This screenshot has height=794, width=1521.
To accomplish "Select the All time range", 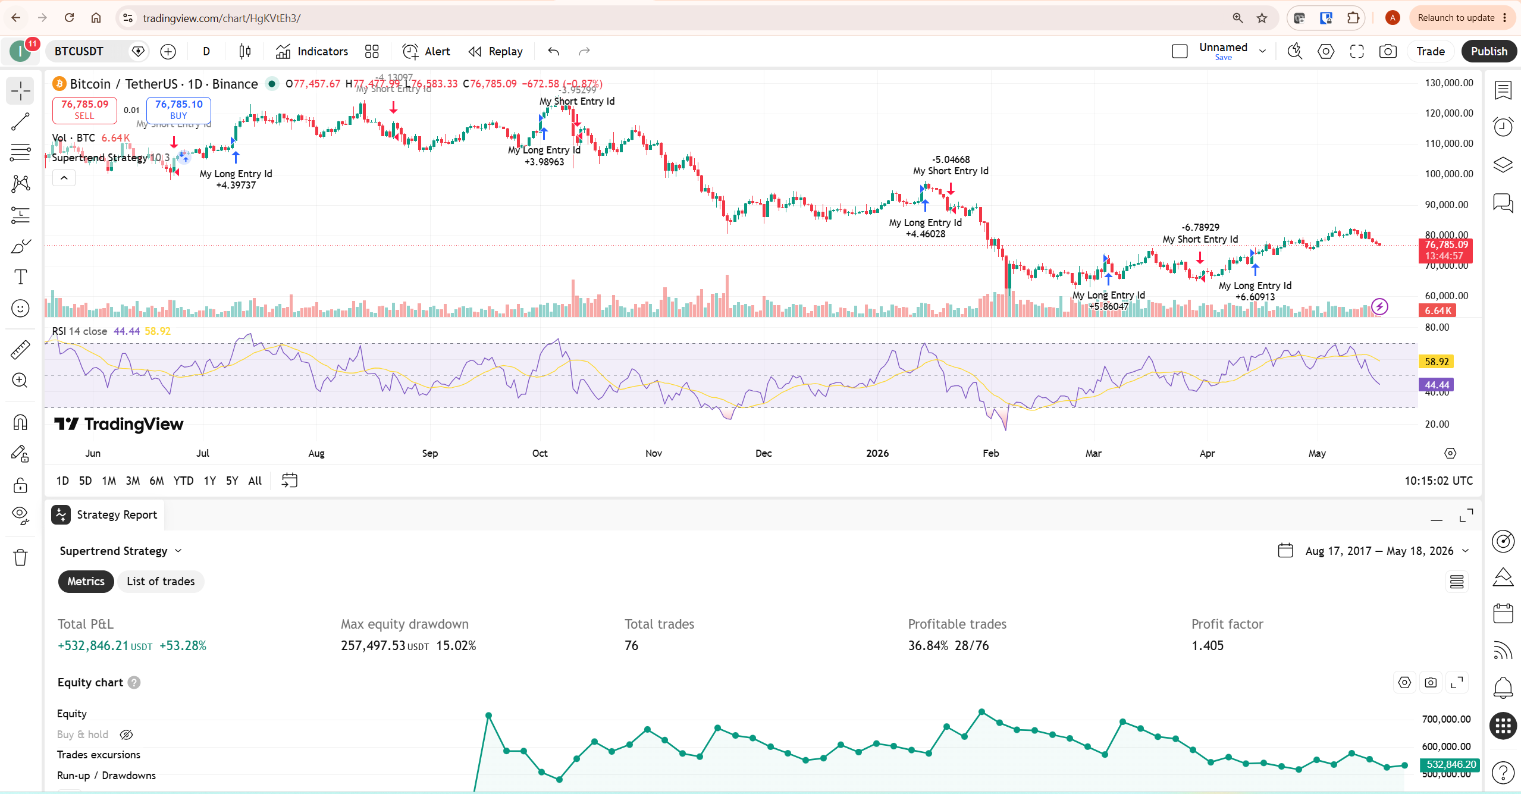I will 255,481.
